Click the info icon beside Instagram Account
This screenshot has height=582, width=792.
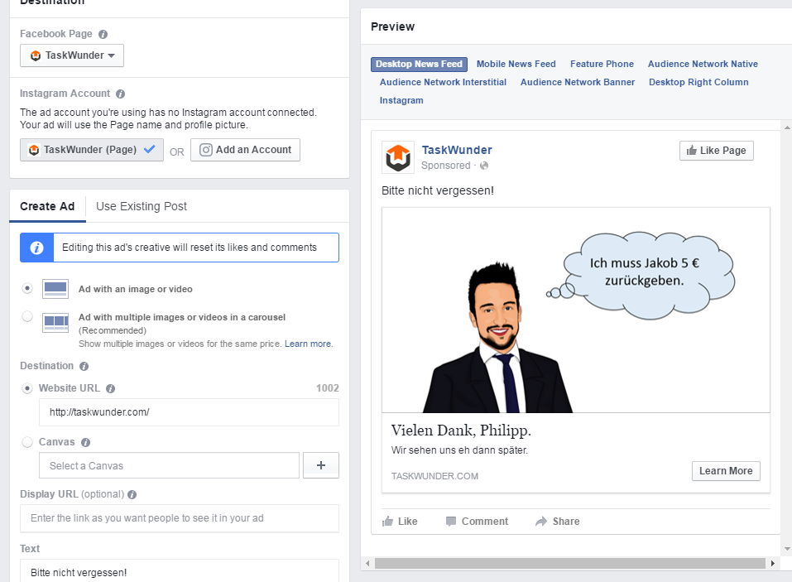(x=120, y=94)
